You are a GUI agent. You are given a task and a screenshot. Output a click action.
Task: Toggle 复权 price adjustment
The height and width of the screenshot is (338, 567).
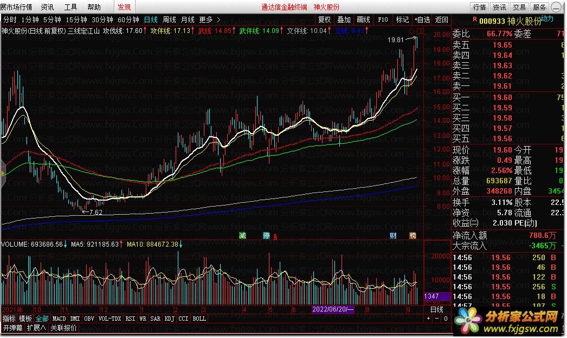click(x=324, y=19)
